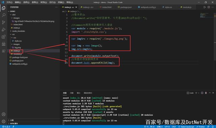Screen dimensions: 216x128
Task: Maximize the terminal panel with caret
Action: point(210,93)
